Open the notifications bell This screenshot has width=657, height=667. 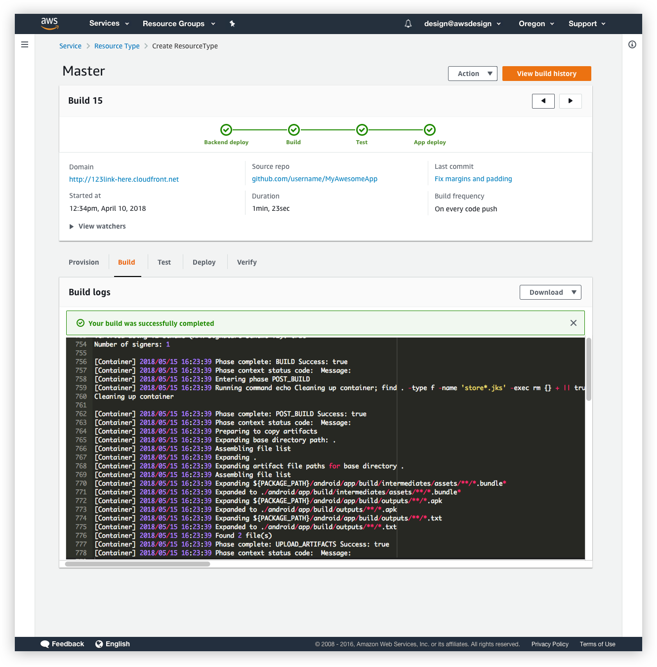(408, 24)
